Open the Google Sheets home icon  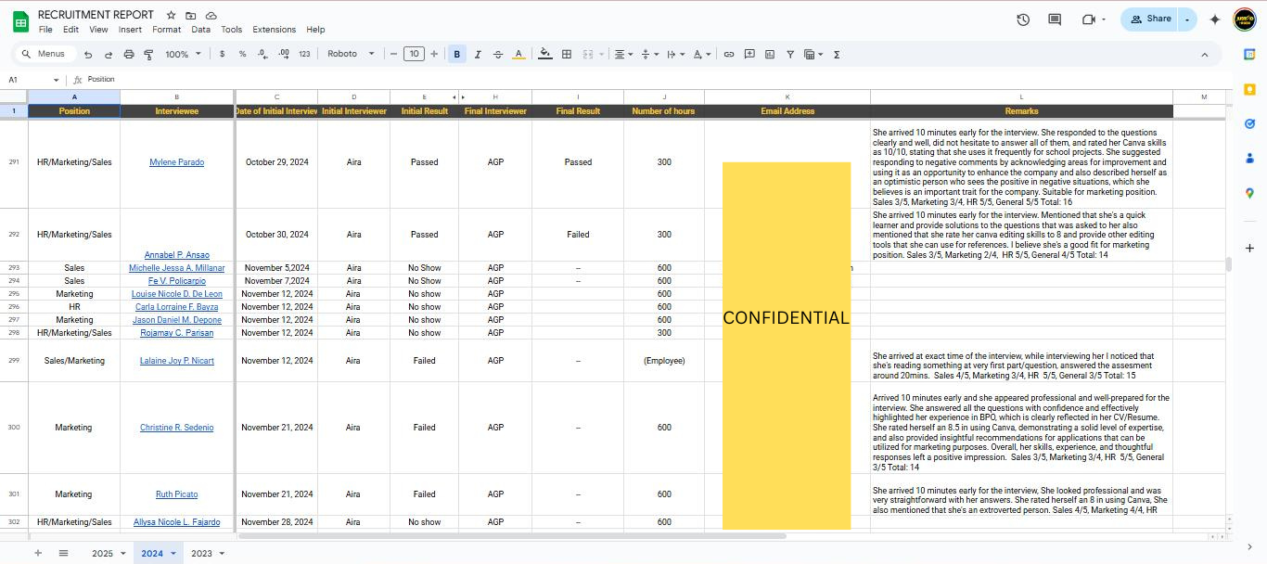click(20, 21)
